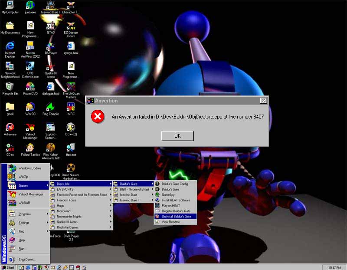Select the mIRC desktop icon
The height and width of the screenshot is (270, 347).
tap(71, 109)
